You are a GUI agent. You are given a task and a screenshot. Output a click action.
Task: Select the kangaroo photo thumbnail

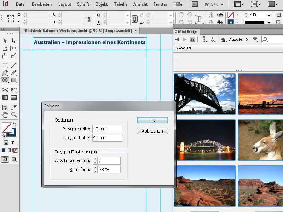262,140
